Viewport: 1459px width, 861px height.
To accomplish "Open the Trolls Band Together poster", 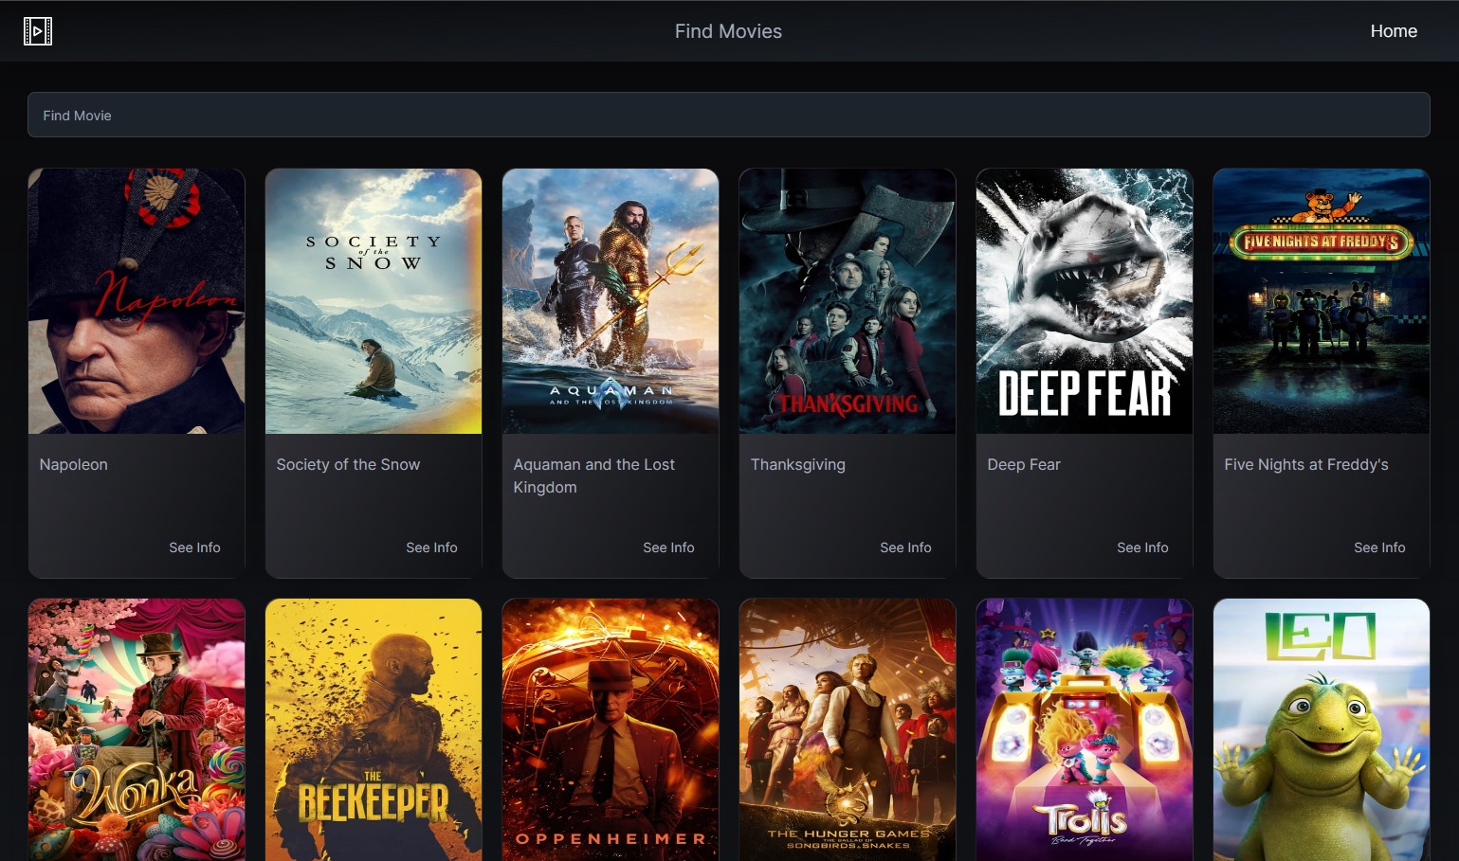I will click(1085, 729).
